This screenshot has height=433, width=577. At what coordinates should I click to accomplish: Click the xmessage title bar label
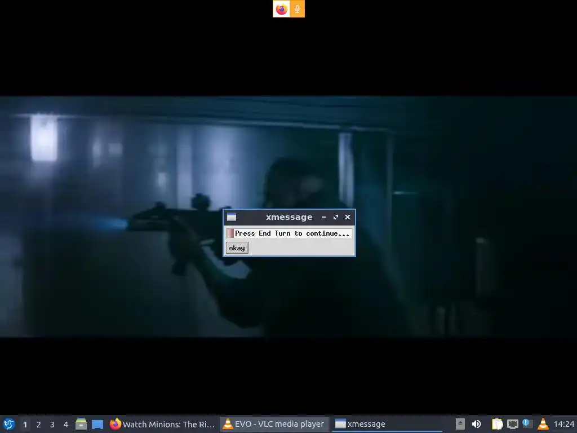[x=289, y=217]
